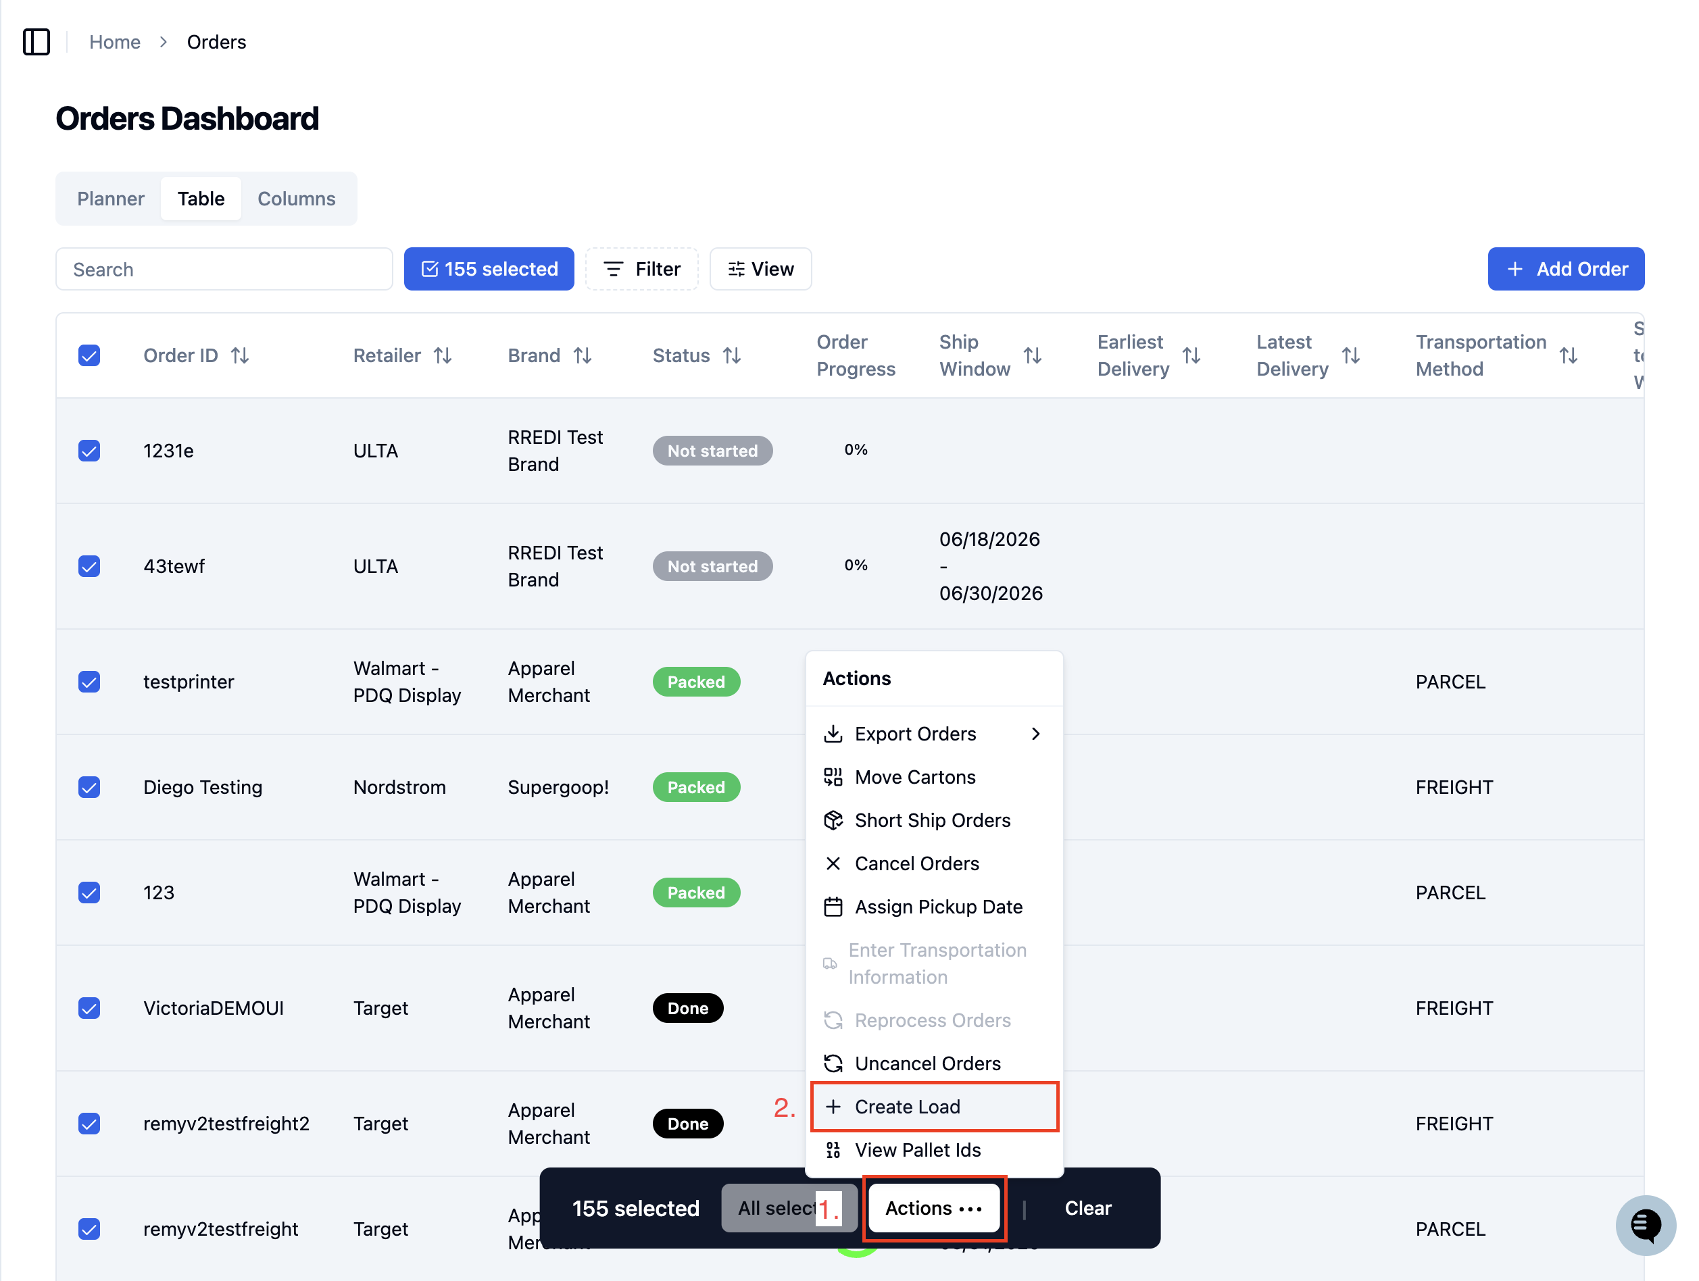Click the View Pallet Ids icon

[x=833, y=1150]
